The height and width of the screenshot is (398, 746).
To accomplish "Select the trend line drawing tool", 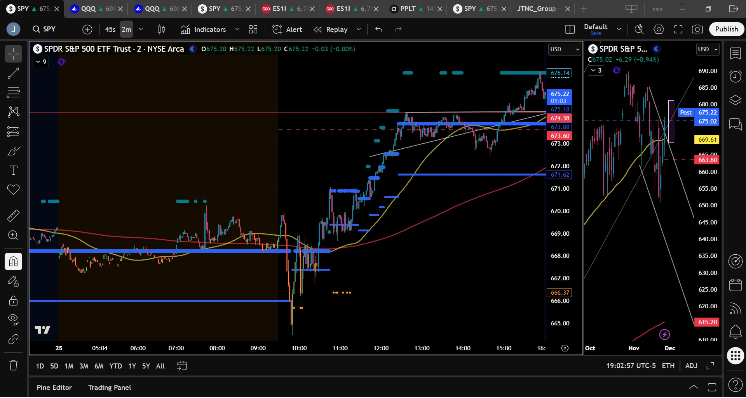I will (x=13, y=73).
